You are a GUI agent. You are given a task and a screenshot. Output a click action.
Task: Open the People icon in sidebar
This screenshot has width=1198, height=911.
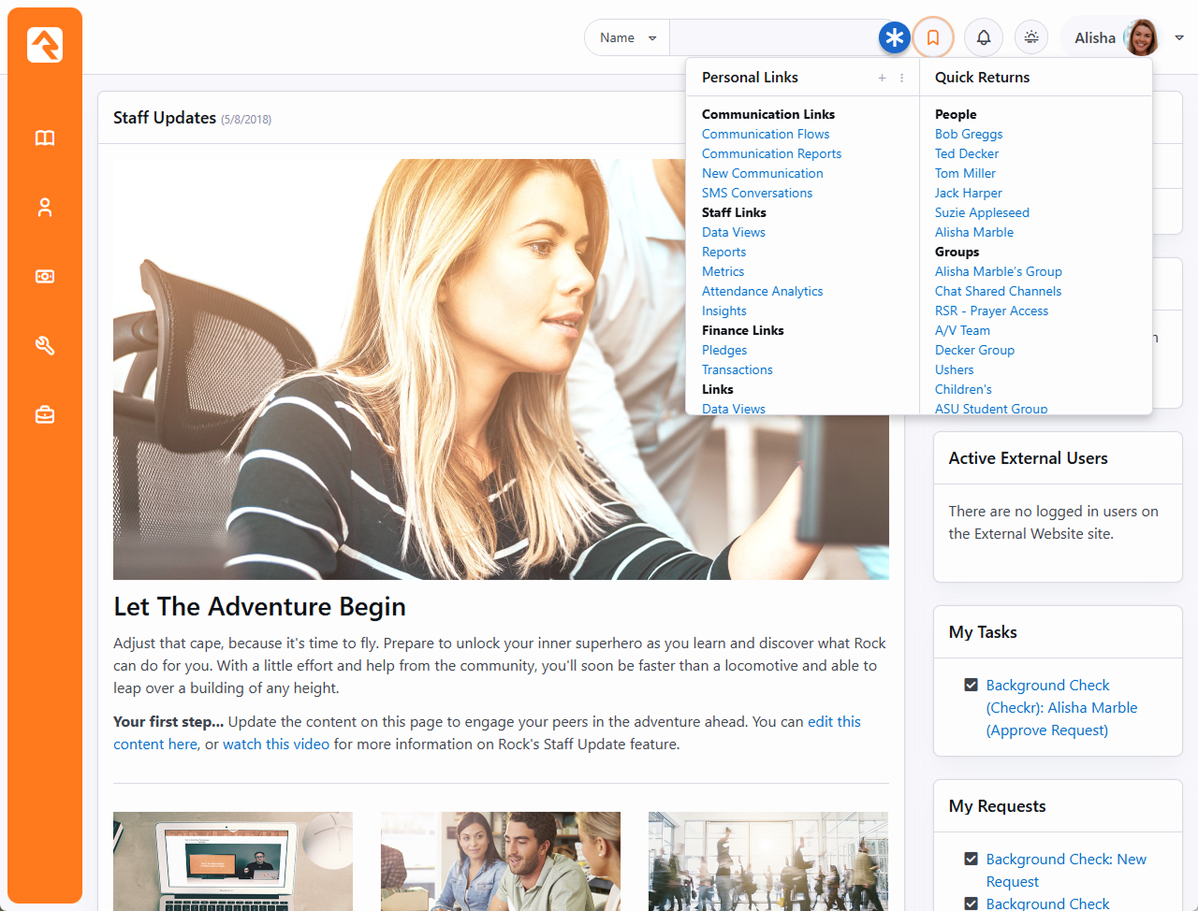(x=45, y=208)
